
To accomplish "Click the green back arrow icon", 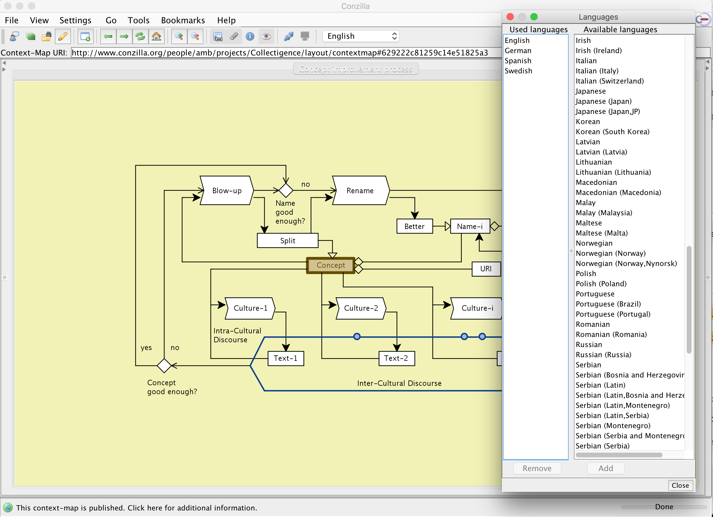I will pyautogui.click(x=108, y=36).
